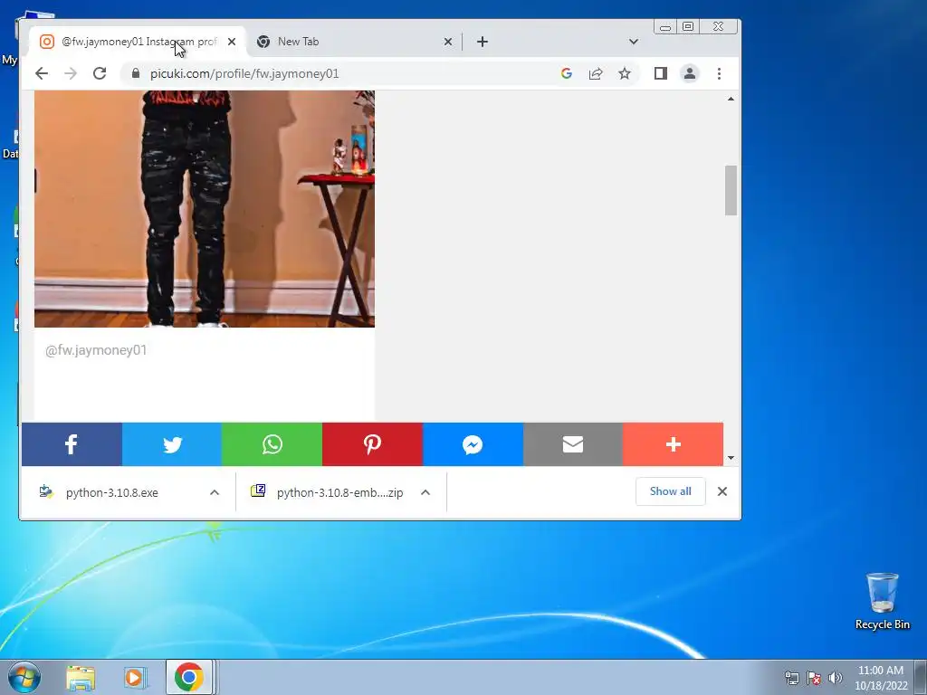The height and width of the screenshot is (695, 927).
Task: Open downloaded python-3.10.8.exe file
Action: [x=112, y=492]
